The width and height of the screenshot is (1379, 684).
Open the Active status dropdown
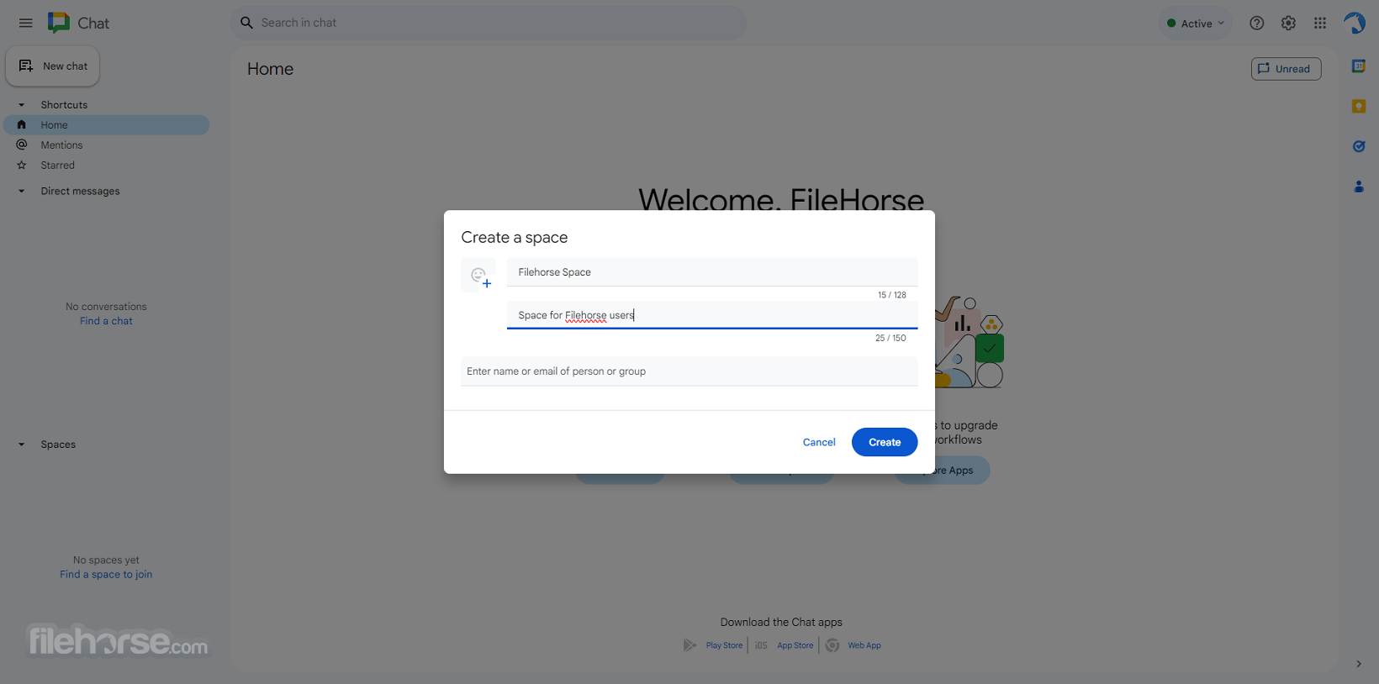1195,24
